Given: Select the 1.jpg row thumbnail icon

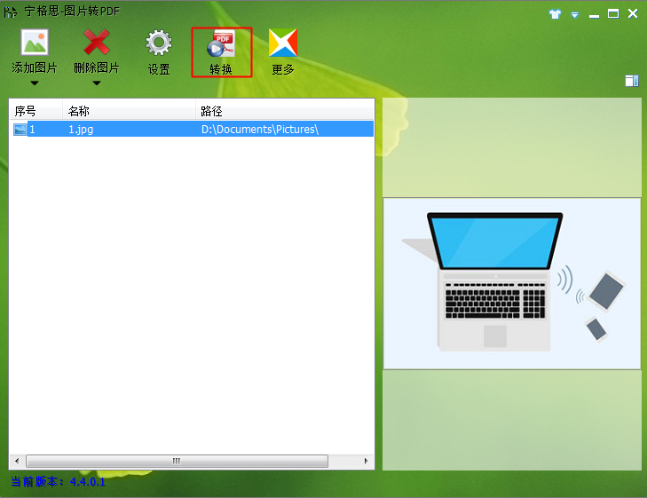Looking at the screenshot, I should (x=20, y=130).
